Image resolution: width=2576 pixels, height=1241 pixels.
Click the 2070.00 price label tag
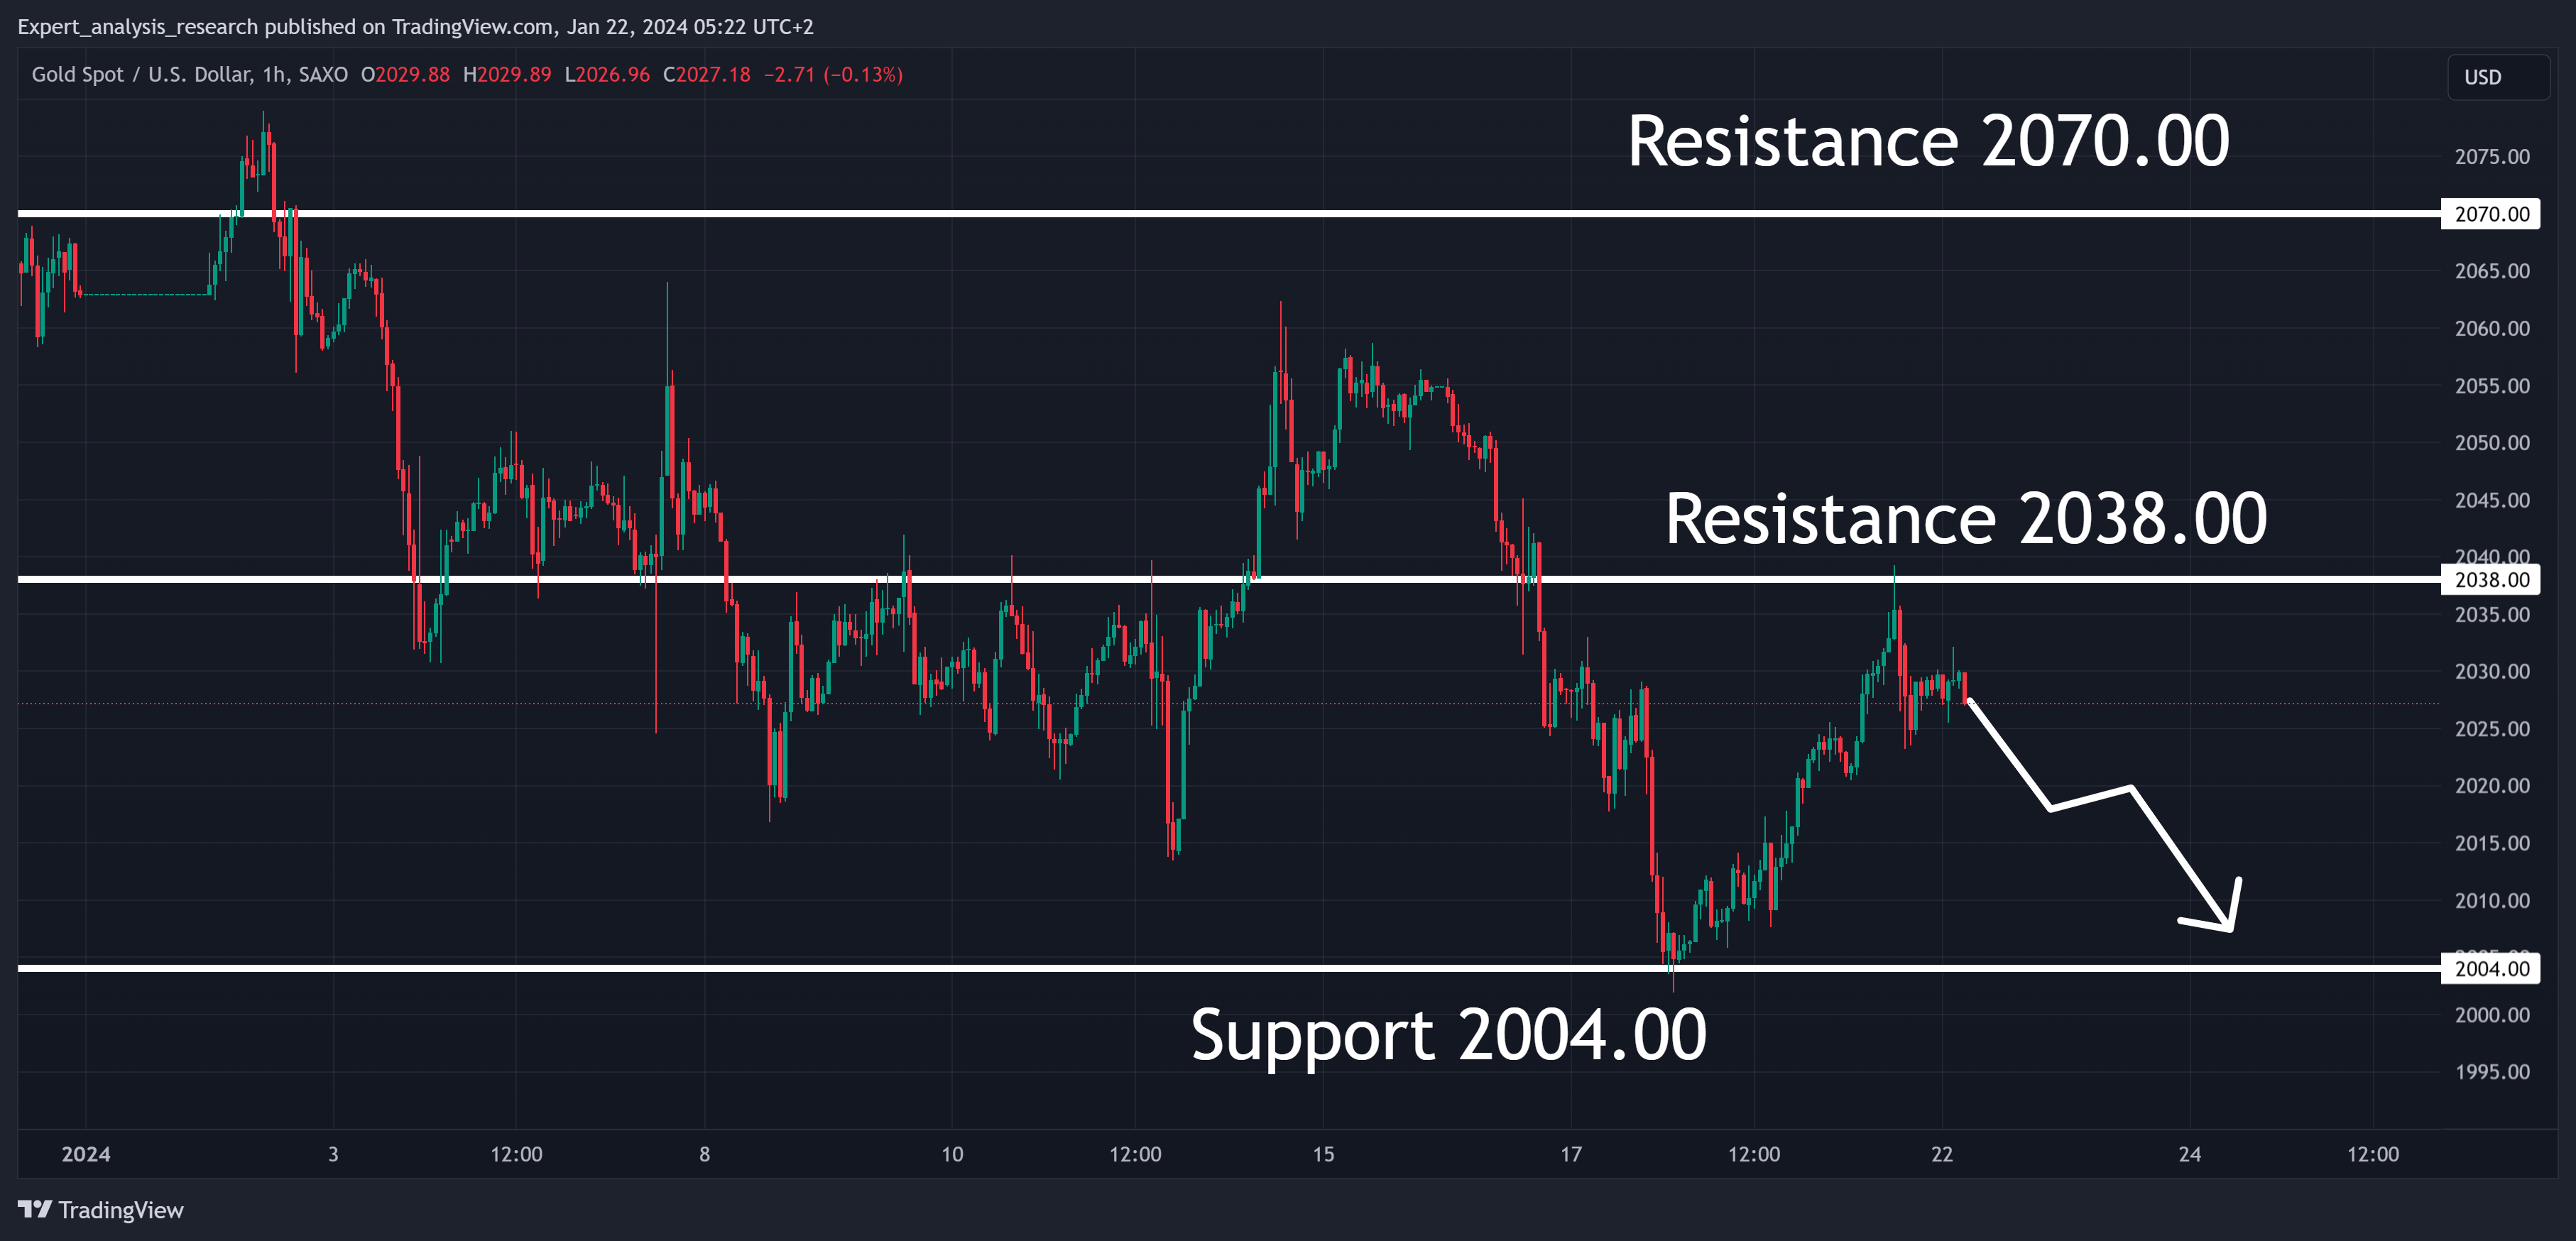(x=2491, y=214)
